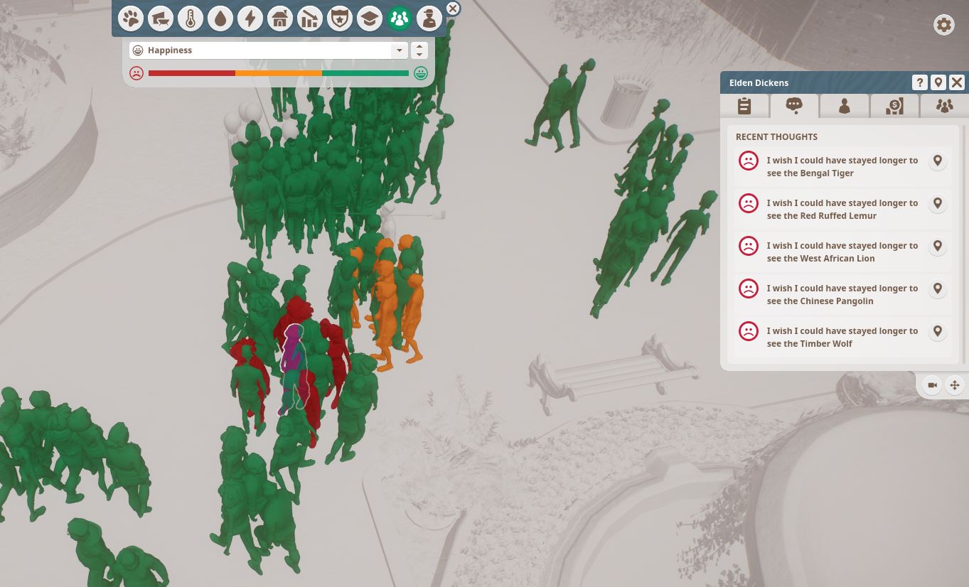Select the habitat shelter heat map icon
The image size is (969, 587).
click(161, 18)
